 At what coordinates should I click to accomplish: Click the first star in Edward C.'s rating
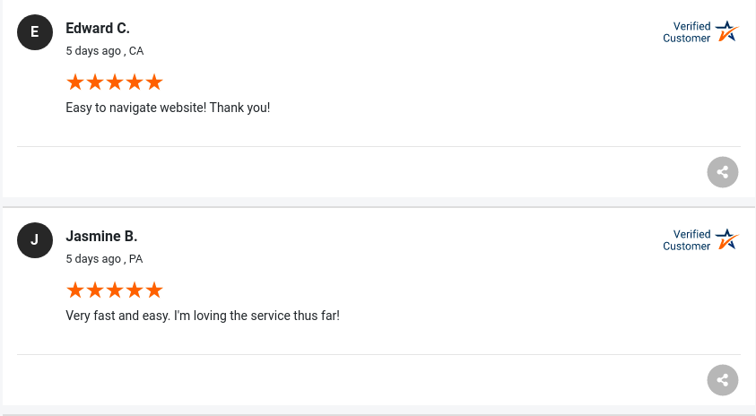[x=75, y=82]
